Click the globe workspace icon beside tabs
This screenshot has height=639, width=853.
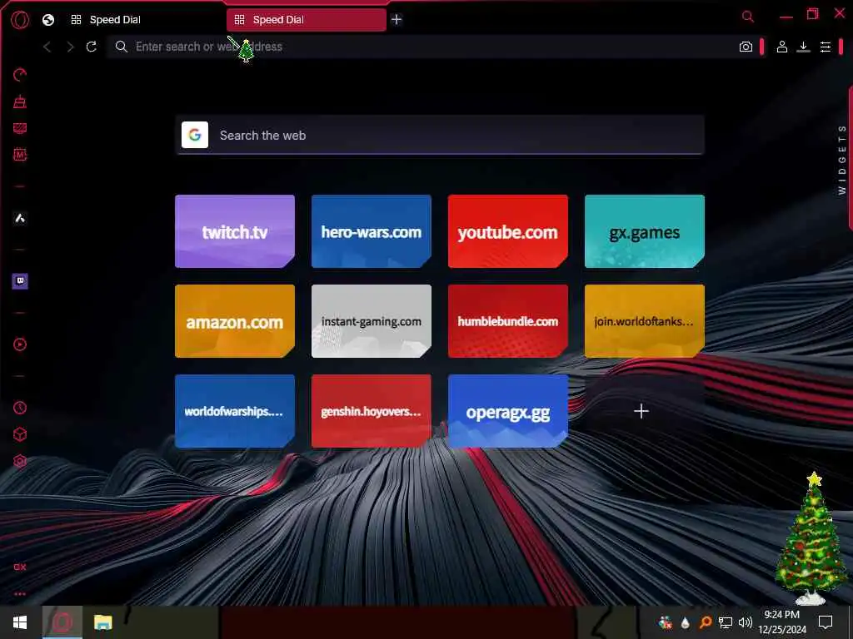tap(48, 20)
